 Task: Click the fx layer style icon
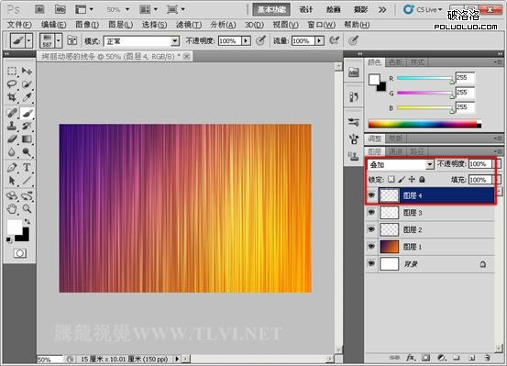[411, 358]
